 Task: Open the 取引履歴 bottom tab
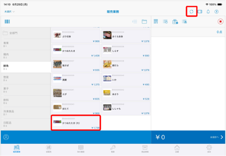(x=81, y=149)
